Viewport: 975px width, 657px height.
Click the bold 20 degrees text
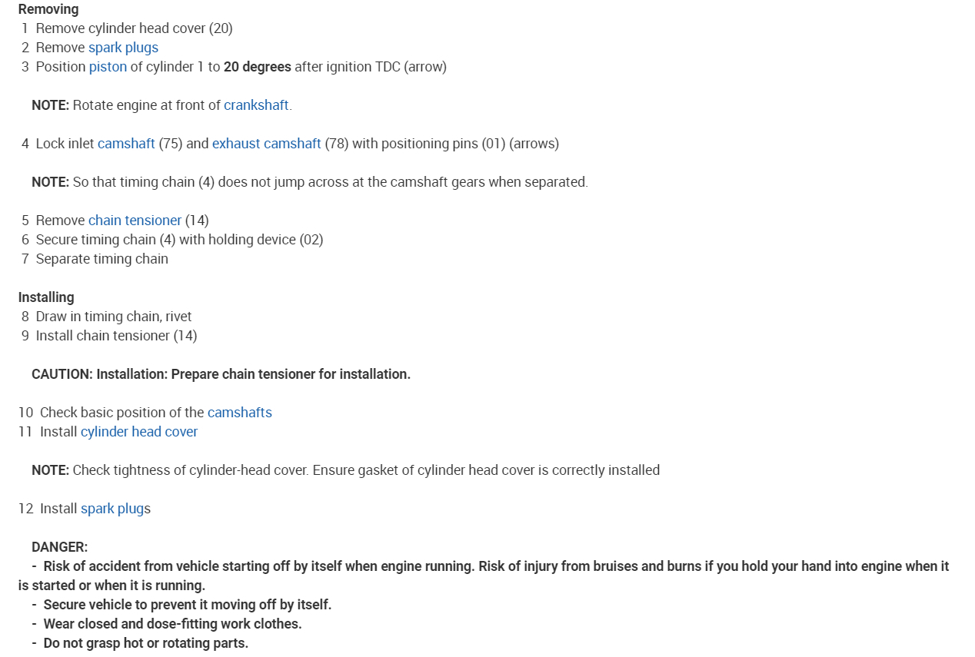click(257, 67)
